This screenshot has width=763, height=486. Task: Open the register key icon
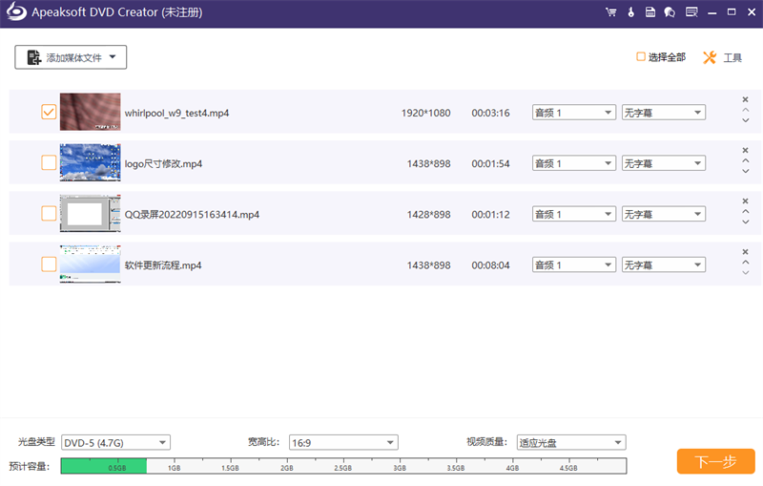click(630, 12)
